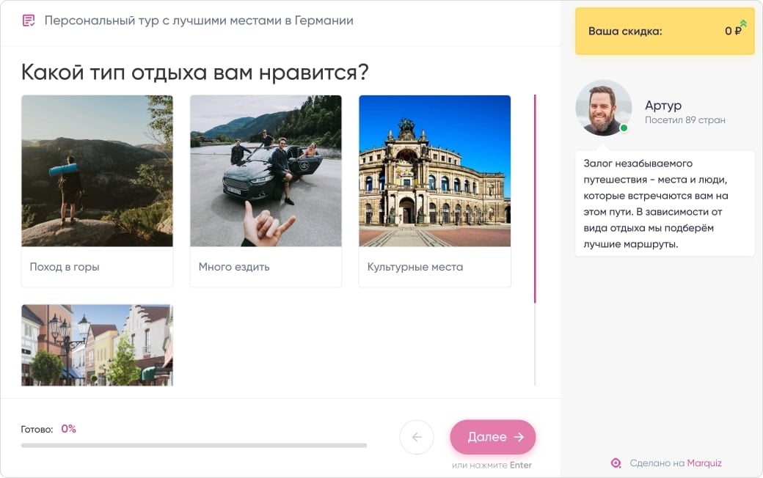Open the Marquiz link at bottom right
The height and width of the screenshot is (478, 763).
click(x=702, y=463)
